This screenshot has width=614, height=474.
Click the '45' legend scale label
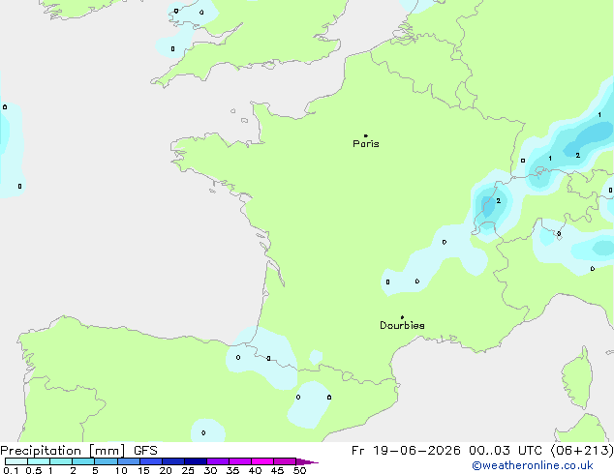click(277, 470)
